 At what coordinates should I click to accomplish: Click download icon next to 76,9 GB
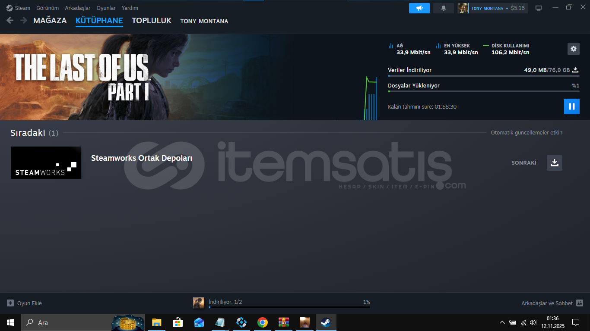point(575,70)
